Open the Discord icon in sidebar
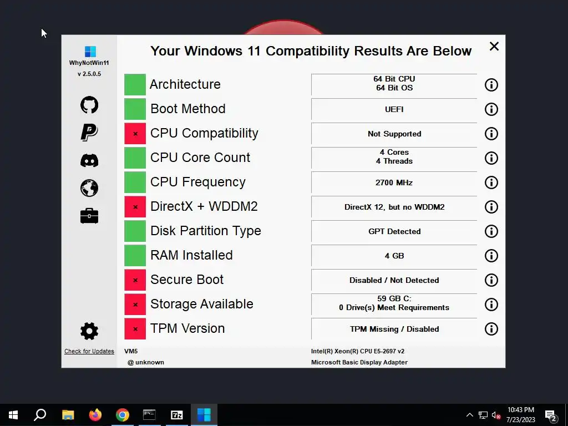This screenshot has height=426, width=568. tap(89, 160)
